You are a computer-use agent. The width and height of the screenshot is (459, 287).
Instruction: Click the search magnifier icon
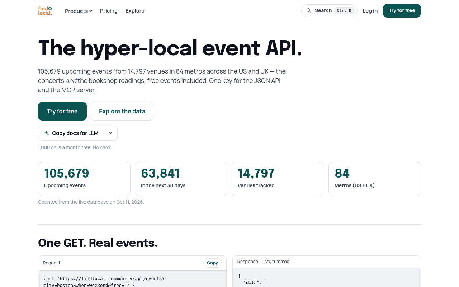309,11
